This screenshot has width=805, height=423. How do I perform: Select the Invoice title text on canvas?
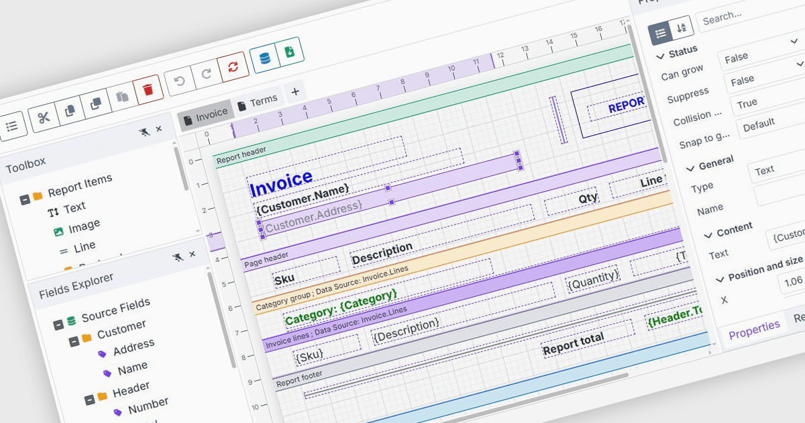280,183
